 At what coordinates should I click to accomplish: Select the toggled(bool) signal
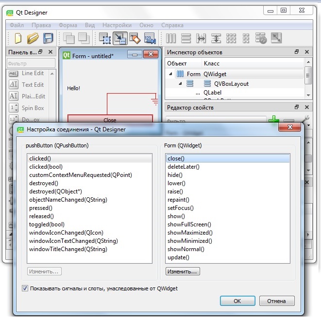point(90,224)
